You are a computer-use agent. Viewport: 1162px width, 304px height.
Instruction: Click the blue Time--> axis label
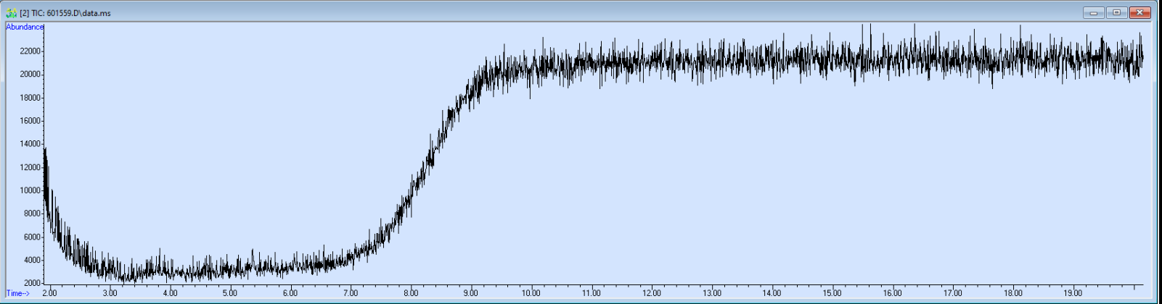click(x=18, y=293)
